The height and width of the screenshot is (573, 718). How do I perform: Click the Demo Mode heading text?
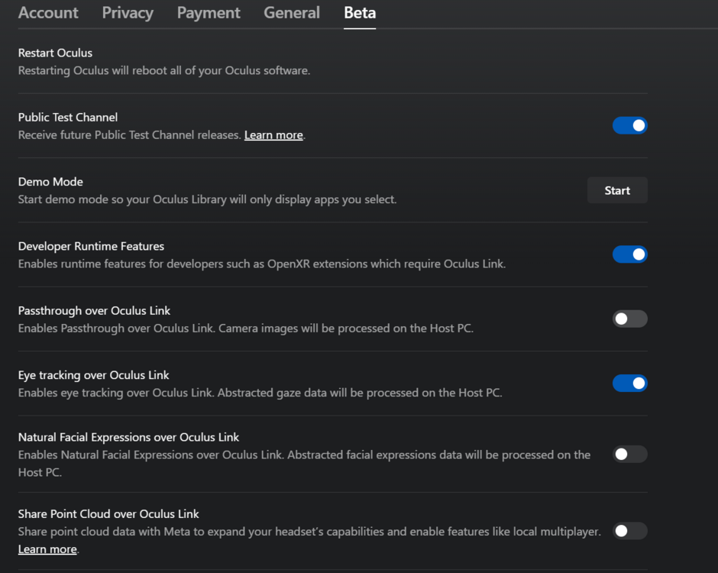pos(50,182)
